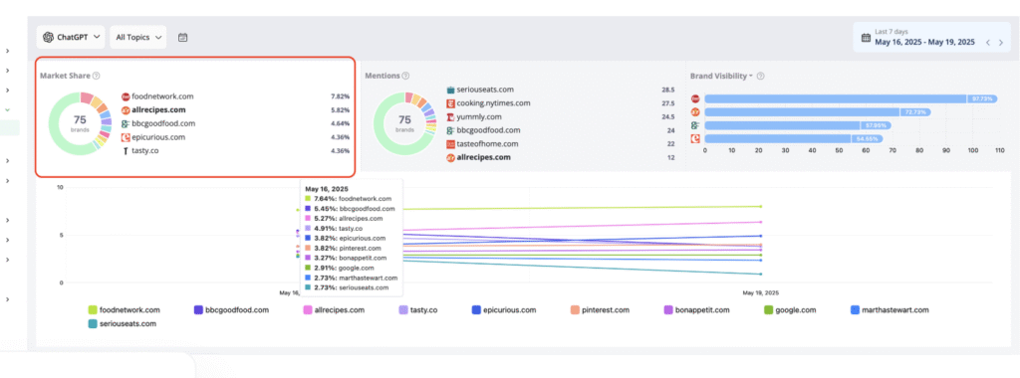The image size is (1020, 378).
Task: Click the bbcgoodfood.com favicon in Mentions
Action: click(451, 130)
